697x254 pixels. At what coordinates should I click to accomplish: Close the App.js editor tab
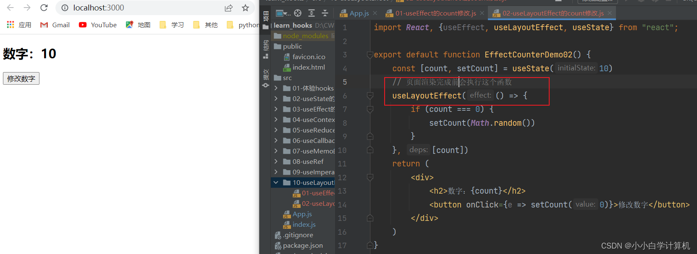[375, 13]
